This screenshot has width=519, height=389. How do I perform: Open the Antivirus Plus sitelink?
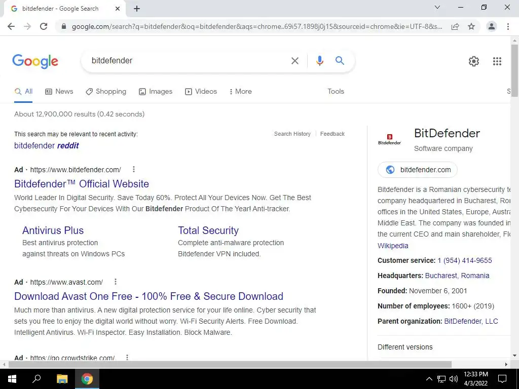click(53, 230)
